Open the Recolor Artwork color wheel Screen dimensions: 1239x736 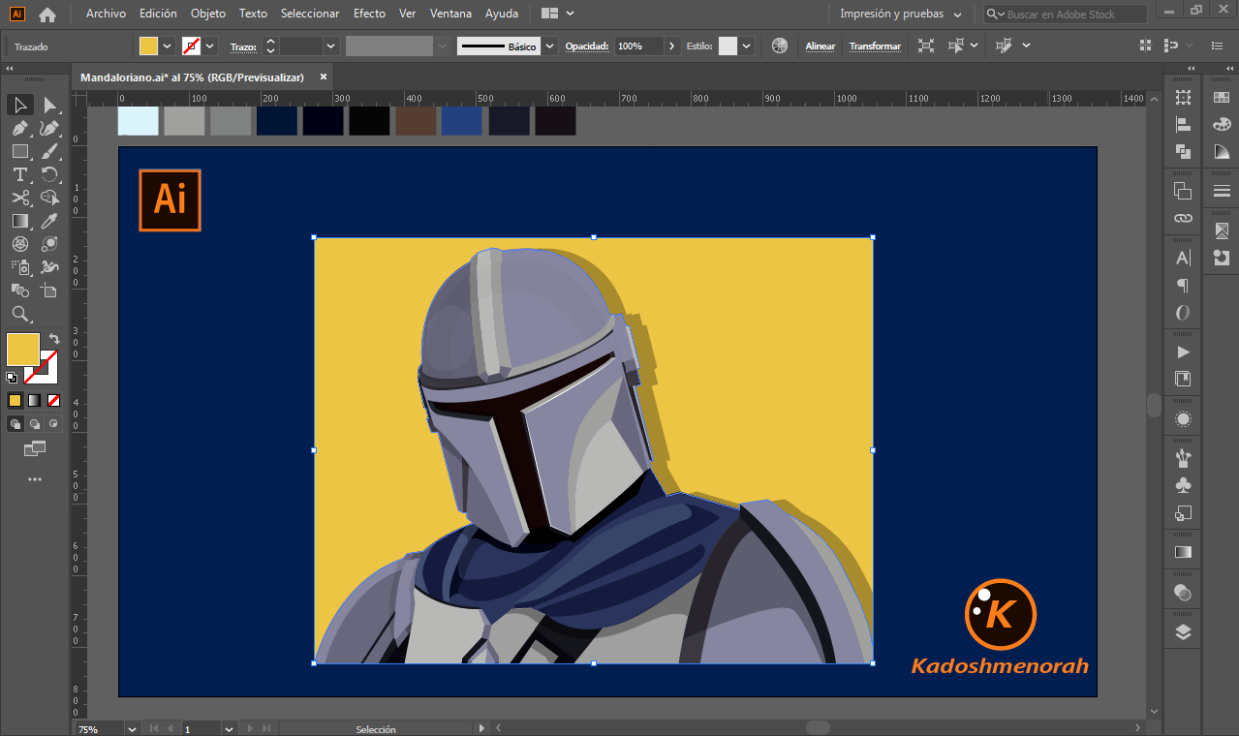click(x=780, y=46)
